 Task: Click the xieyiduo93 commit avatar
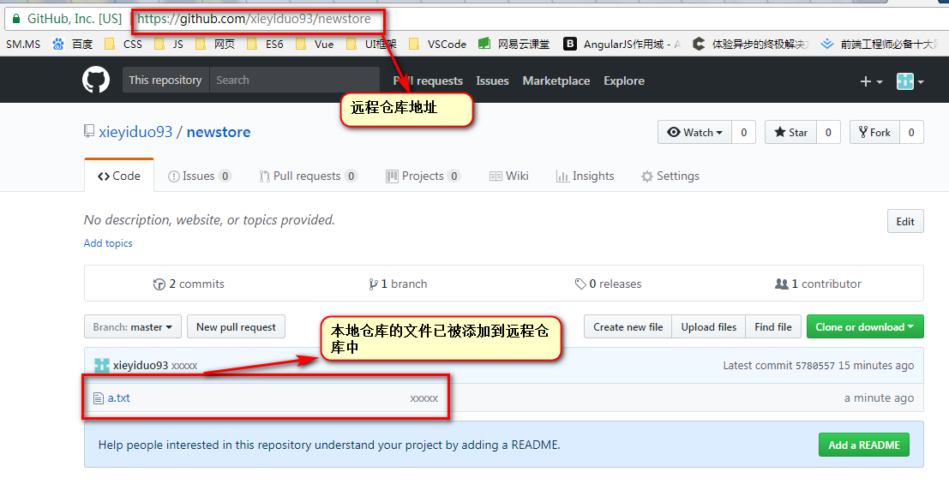click(x=102, y=365)
